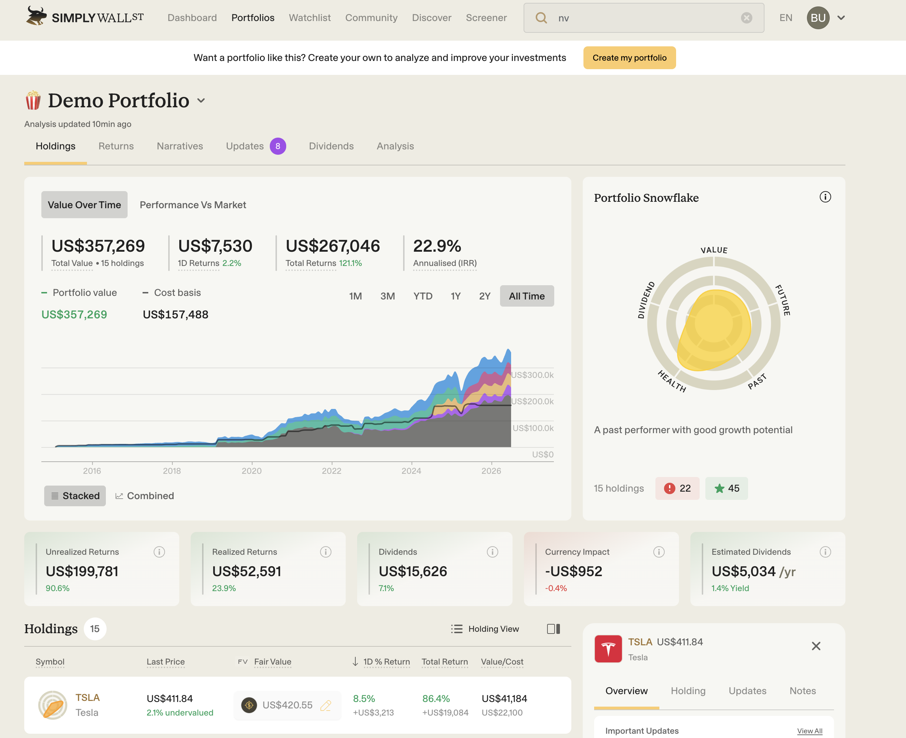Switch to Performance Vs Market view
The width and height of the screenshot is (906, 738).
pyautogui.click(x=193, y=205)
